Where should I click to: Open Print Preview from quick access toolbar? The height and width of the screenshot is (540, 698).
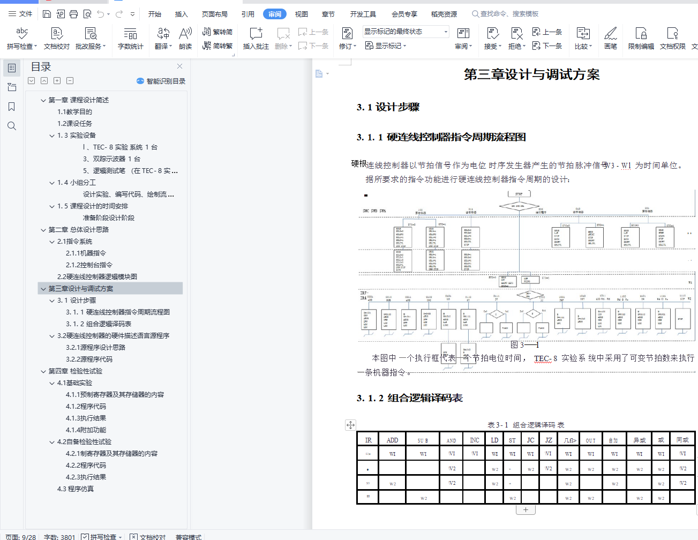click(x=87, y=14)
